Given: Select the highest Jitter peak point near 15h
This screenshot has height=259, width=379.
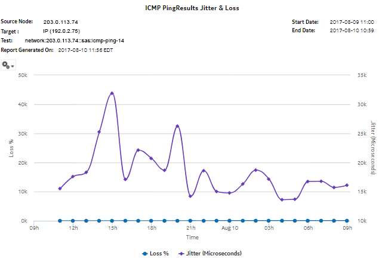Looking at the screenshot, I should point(112,93).
